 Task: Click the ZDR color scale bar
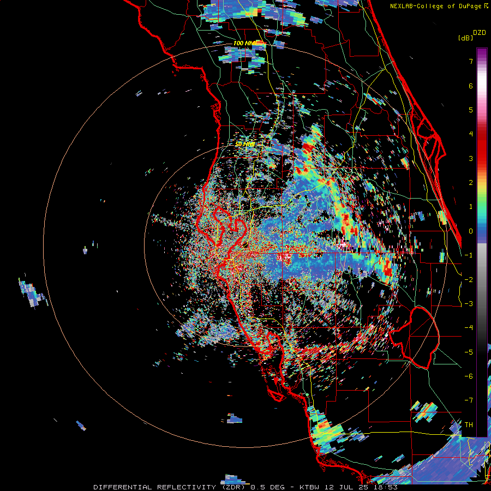pos(482,242)
